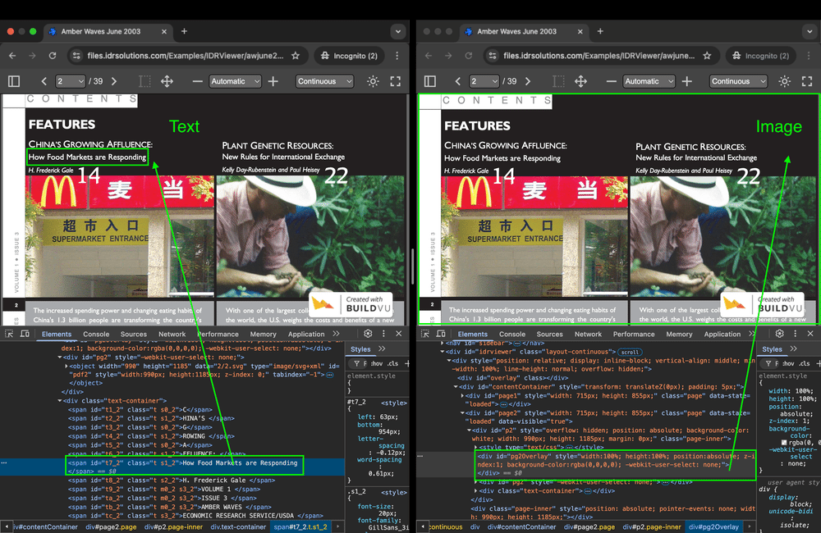The width and height of the screenshot is (821, 533).
Task: Collapse the div class text-container node in the left DevTools
Action: pyautogui.click(x=60, y=401)
